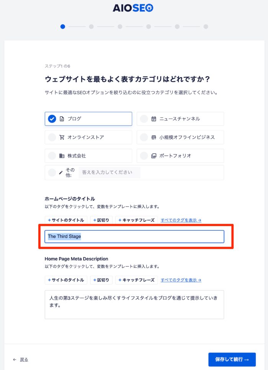Go back with the 戻る link
This screenshot has width=268, height=370.
(x=24, y=360)
